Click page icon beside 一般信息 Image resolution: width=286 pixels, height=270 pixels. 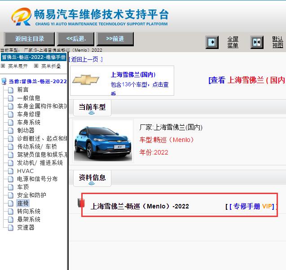point(11,98)
